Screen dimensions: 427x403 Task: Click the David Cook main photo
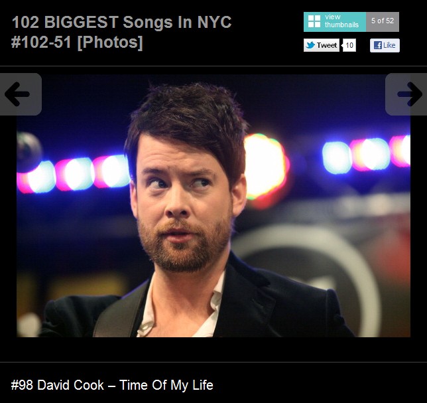pyautogui.click(x=213, y=206)
